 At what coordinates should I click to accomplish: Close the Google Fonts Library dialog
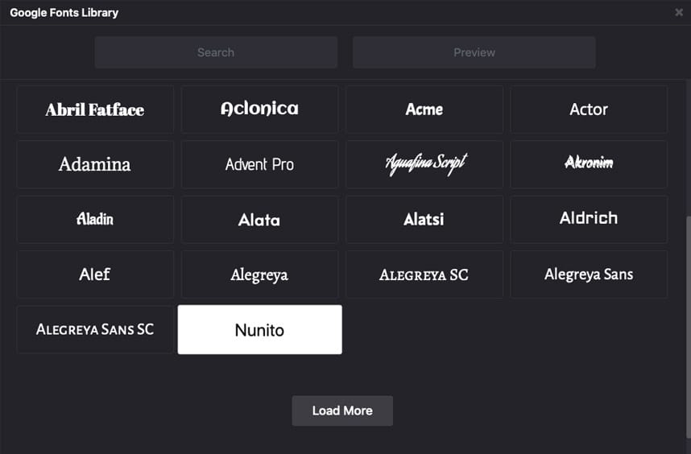pyautogui.click(x=679, y=13)
